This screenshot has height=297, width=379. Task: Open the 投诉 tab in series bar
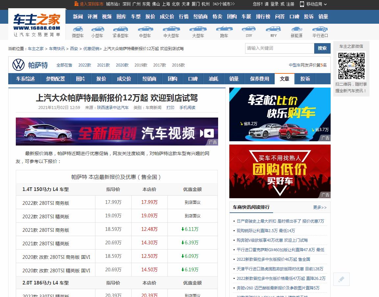coord(305,79)
